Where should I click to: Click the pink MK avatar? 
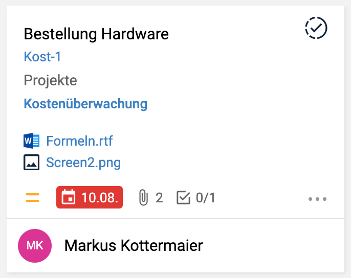pyautogui.click(x=35, y=246)
